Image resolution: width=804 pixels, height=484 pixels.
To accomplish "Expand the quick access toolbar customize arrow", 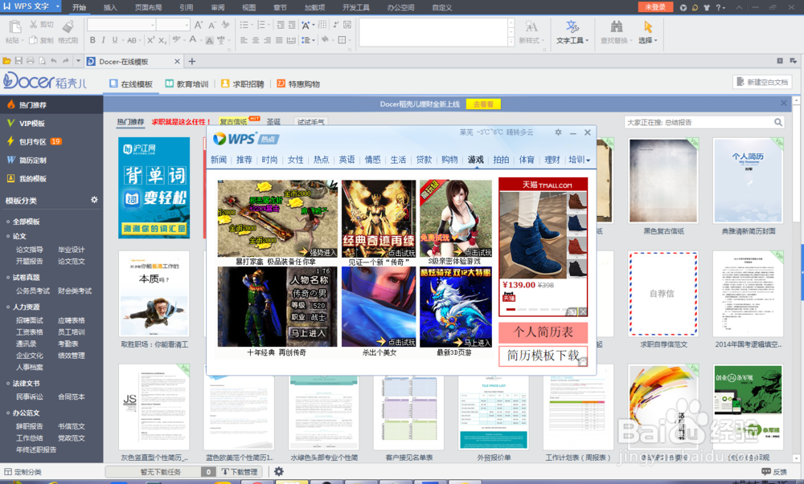I will [x=78, y=61].
